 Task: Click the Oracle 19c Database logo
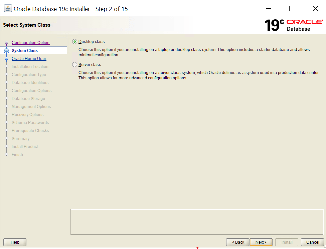[x=294, y=25]
